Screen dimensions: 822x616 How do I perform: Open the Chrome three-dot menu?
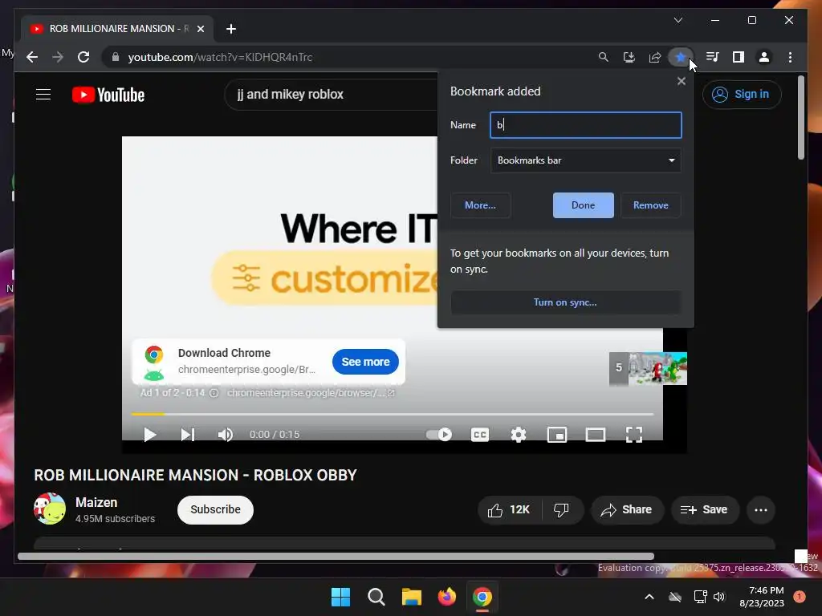click(790, 57)
